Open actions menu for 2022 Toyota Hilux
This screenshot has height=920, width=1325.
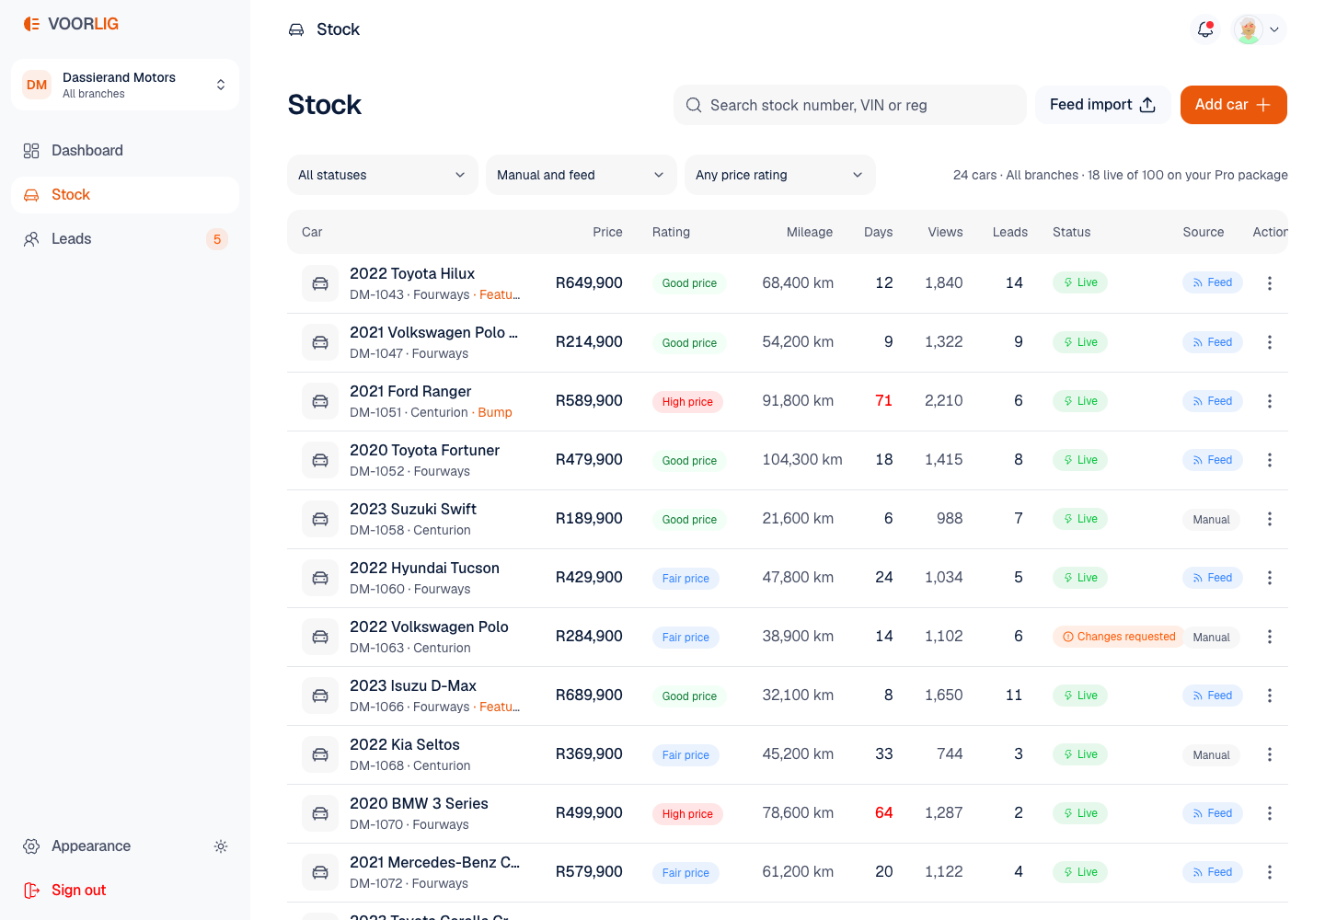coord(1270,283)
